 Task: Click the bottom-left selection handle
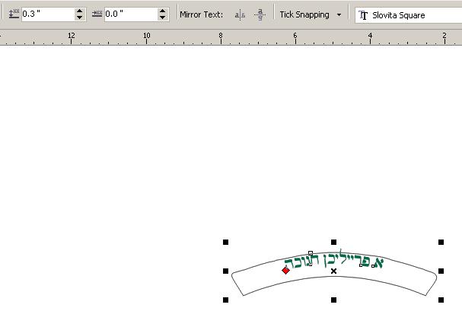point(226,300)
